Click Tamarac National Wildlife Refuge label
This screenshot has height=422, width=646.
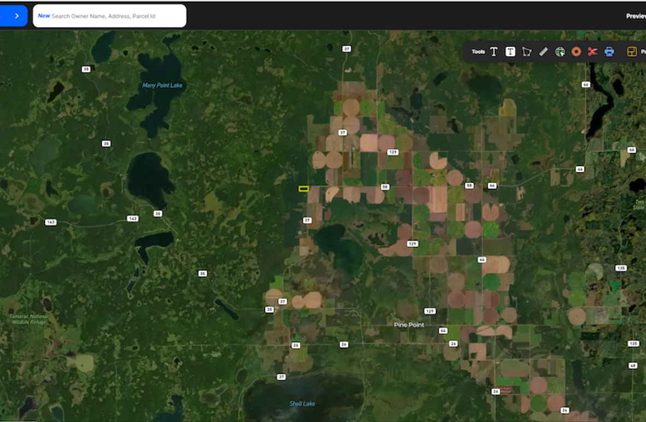click(x=29, y=319)
